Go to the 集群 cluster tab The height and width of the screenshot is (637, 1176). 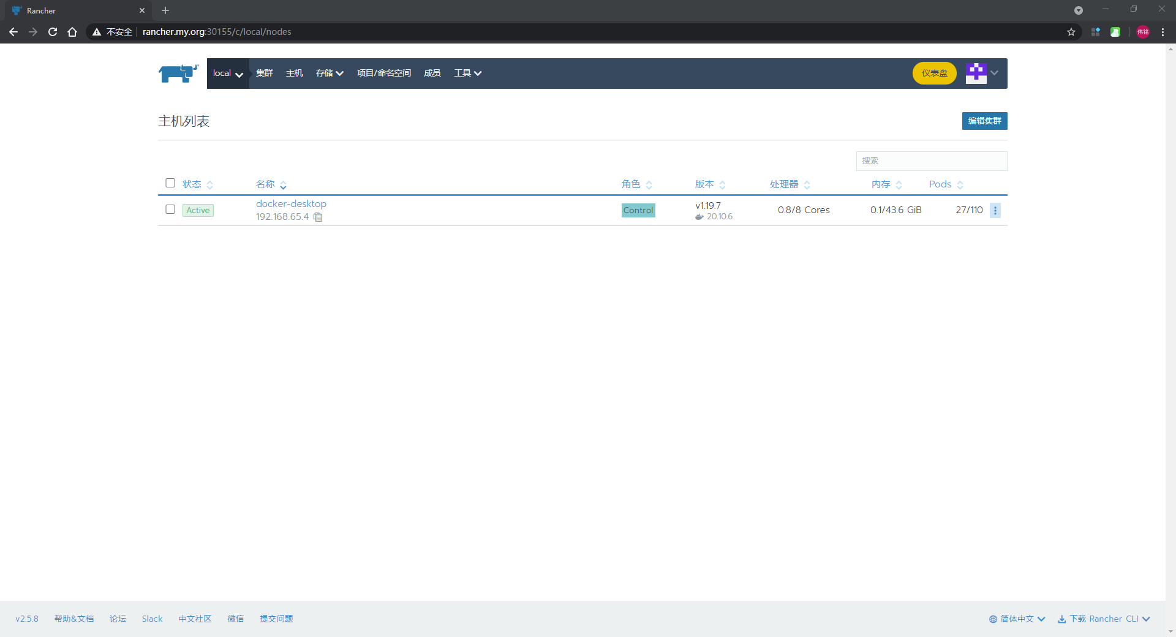coord(264,73)
